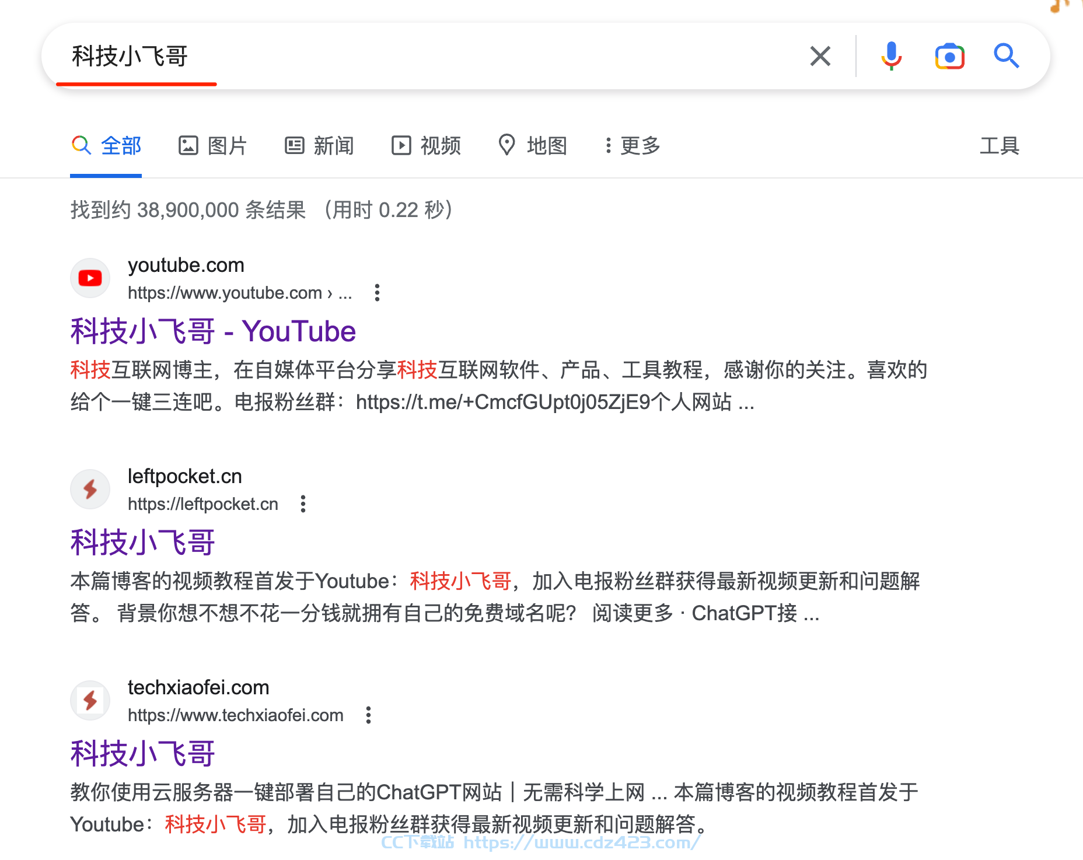The image size is (1083, 860).
Task: Switch to the 新闻 tab
Action: click(319, 145)
